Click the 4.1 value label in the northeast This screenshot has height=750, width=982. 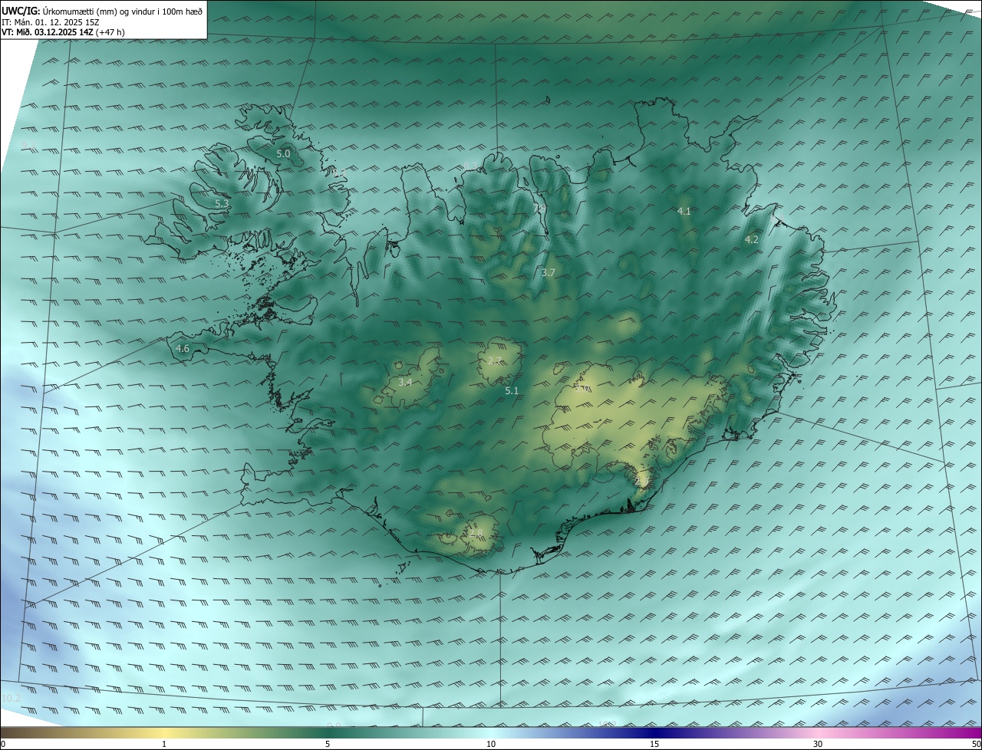point(684,211)
